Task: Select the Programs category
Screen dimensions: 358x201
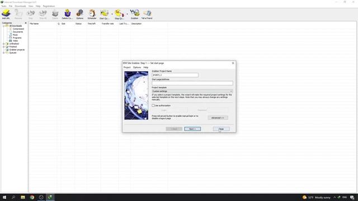Action: pyautogui.click(x=17, y=38)
